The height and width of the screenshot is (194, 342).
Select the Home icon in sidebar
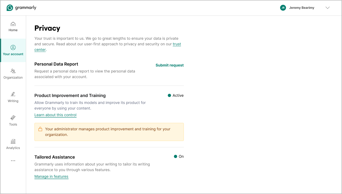point(13,24)
